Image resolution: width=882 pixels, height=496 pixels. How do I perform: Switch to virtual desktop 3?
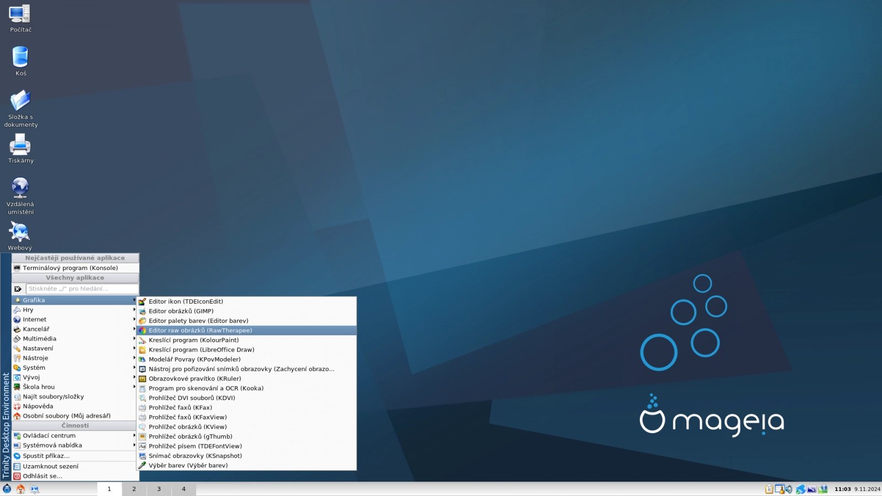pyautogui.click(x=159, y=489)
